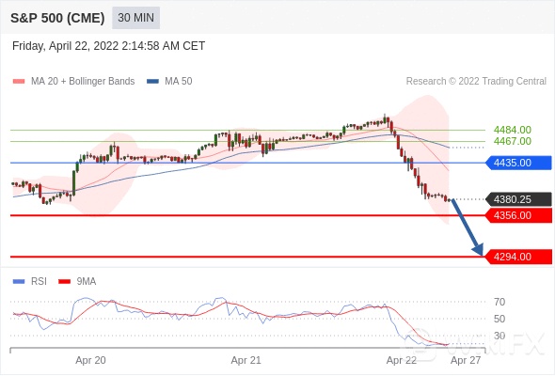The height and width of the screenshot is (376, 555).
Task: Click the S&P 500 (CME) title
Action: click(57, 18)
